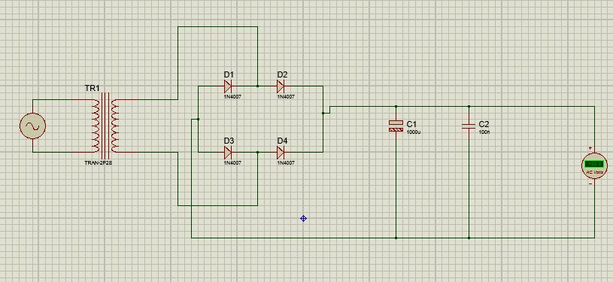This screenshot has width=613, height=282.
Task: Select diode D2 symbol
Action: tap(281, 86)
